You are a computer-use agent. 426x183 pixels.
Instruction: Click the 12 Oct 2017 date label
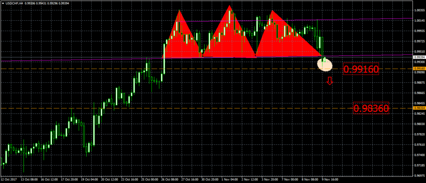9,181
